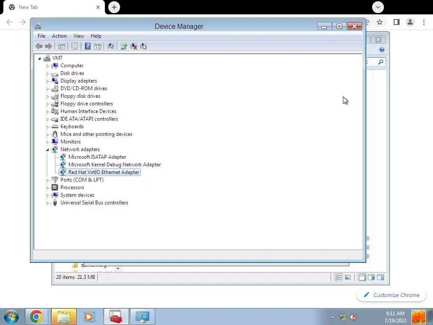Scan for hardware changes via toolbar icon
This screenshot has height=325, width=433.
(111, 47)
